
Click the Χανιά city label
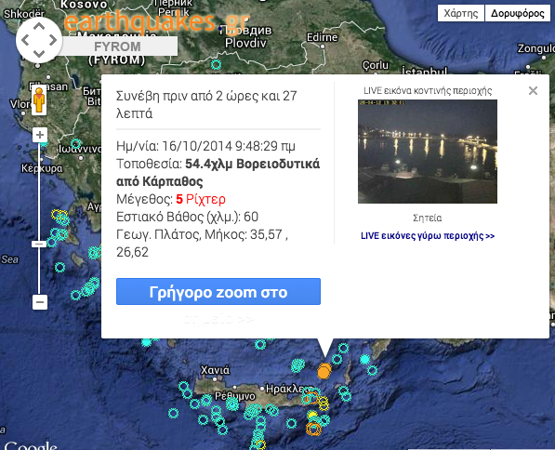pos(215,370)
